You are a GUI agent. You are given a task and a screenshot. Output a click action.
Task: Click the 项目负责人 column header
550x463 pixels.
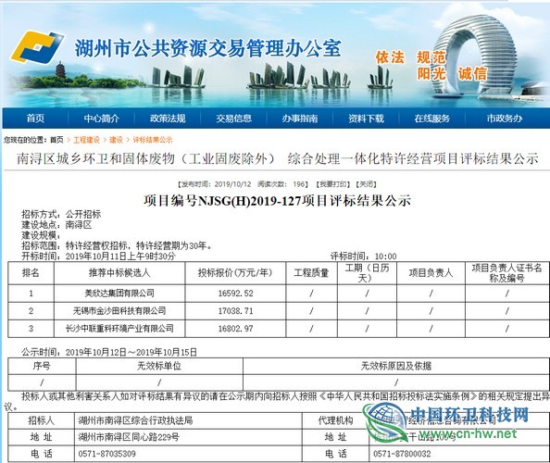pos(431,273)
